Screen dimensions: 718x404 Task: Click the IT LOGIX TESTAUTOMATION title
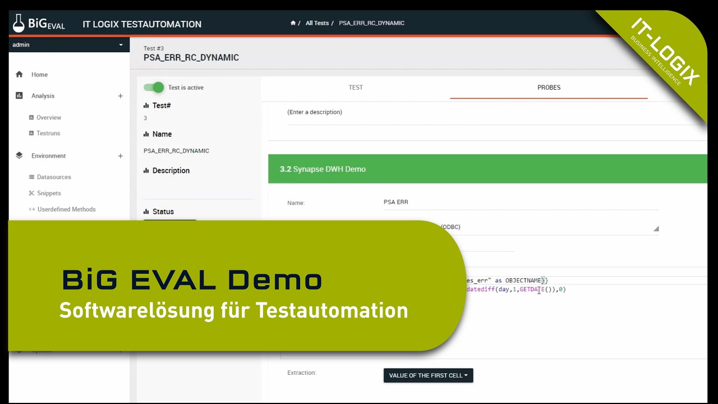click(142, 24)
